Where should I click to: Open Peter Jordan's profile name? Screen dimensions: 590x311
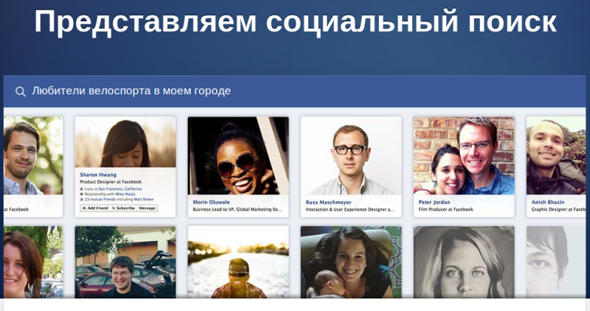(434, 202)
